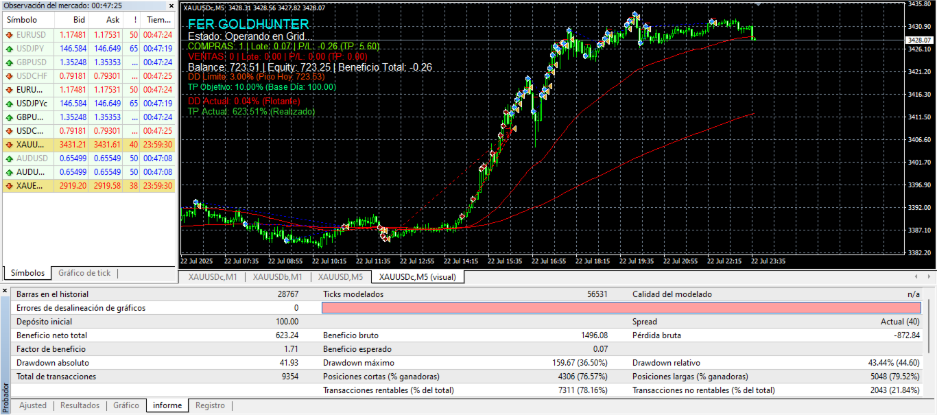Select the AUDUSD symbol name
Screen dimensions: 937x415
click(32, 158)
